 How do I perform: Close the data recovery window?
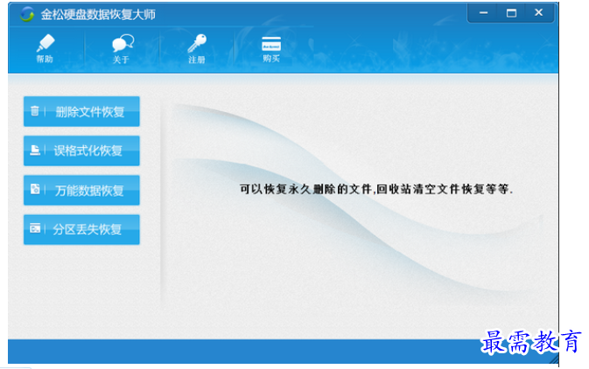[538, 13]
